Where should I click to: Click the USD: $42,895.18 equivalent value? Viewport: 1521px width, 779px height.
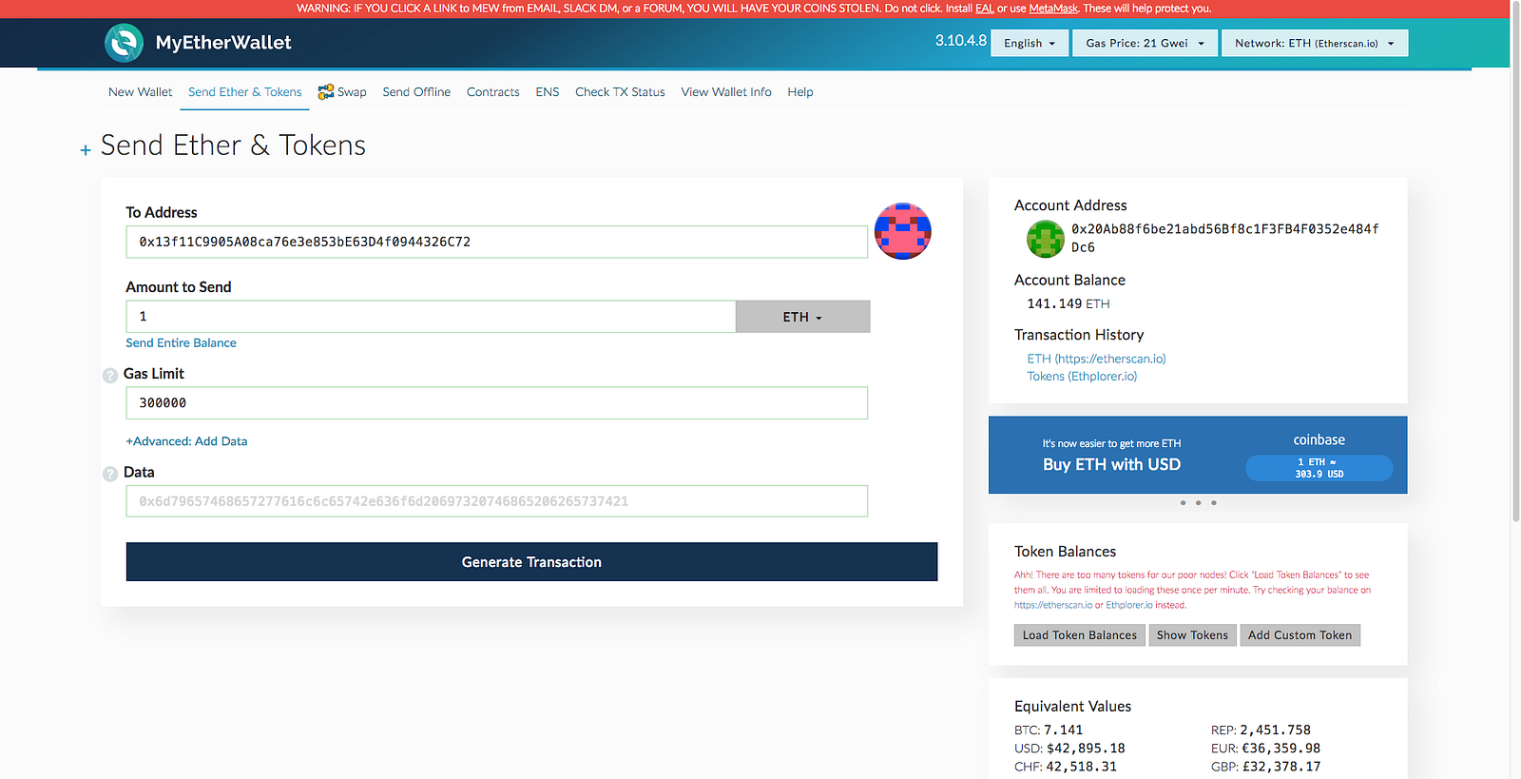point(1069,749)
